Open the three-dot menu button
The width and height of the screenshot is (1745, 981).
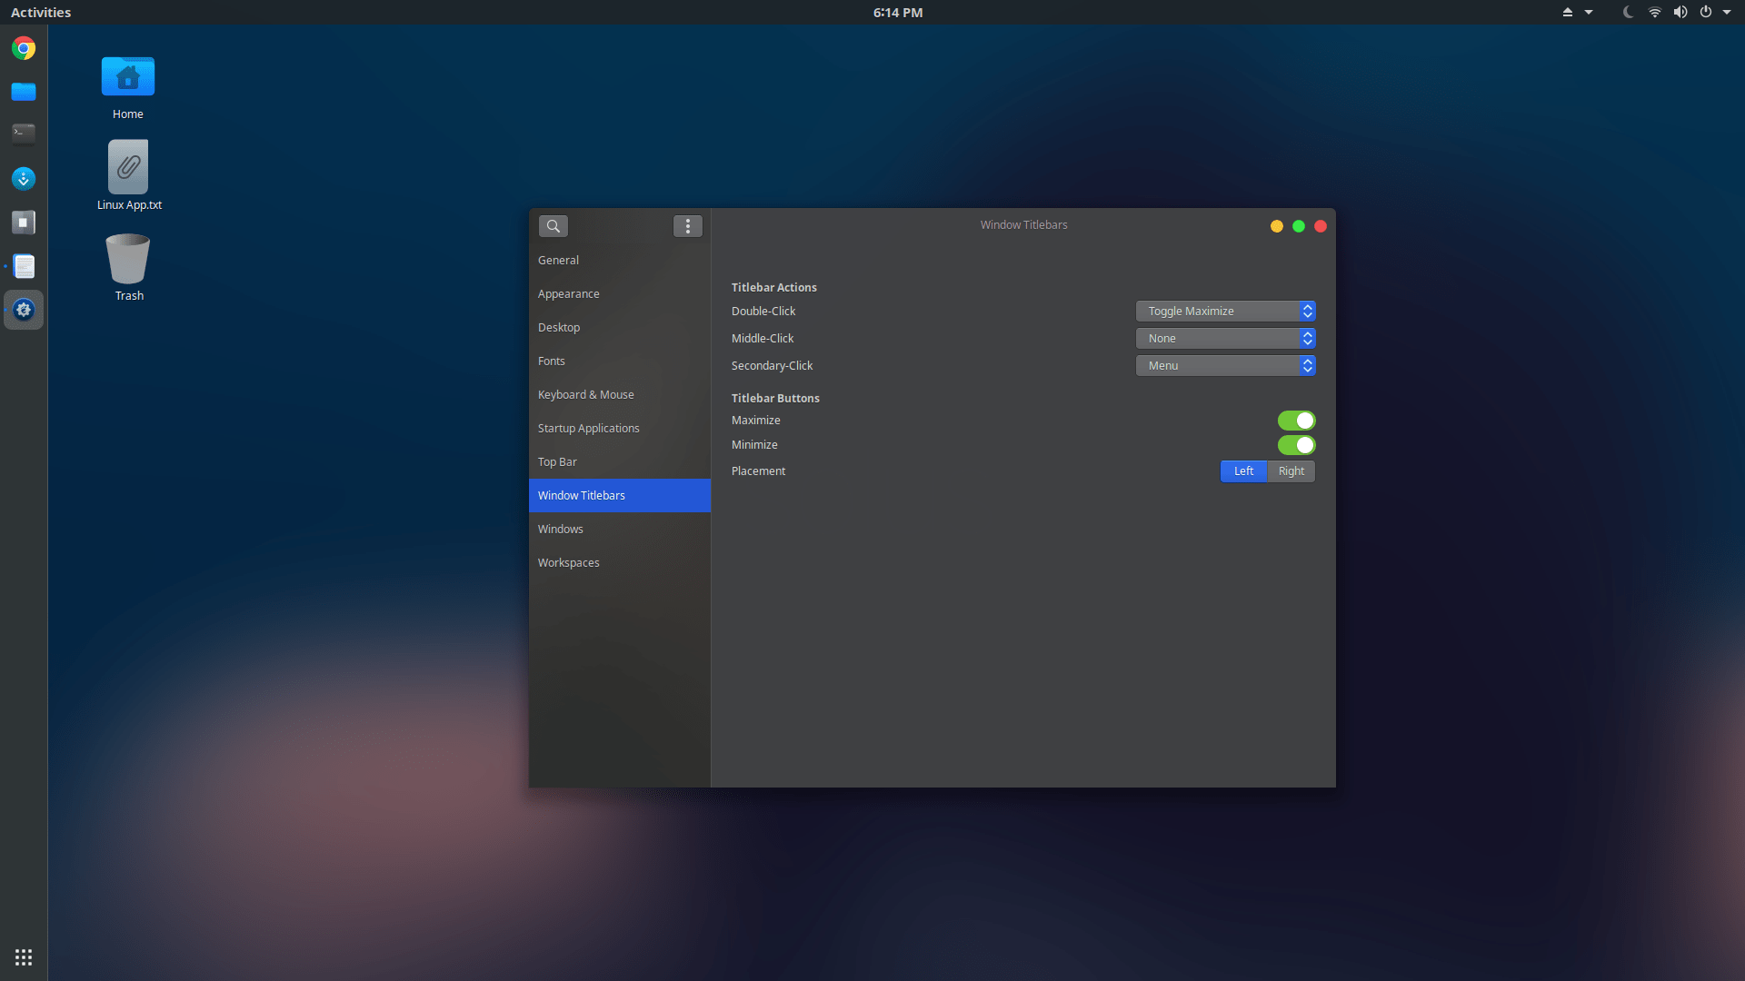687,226
